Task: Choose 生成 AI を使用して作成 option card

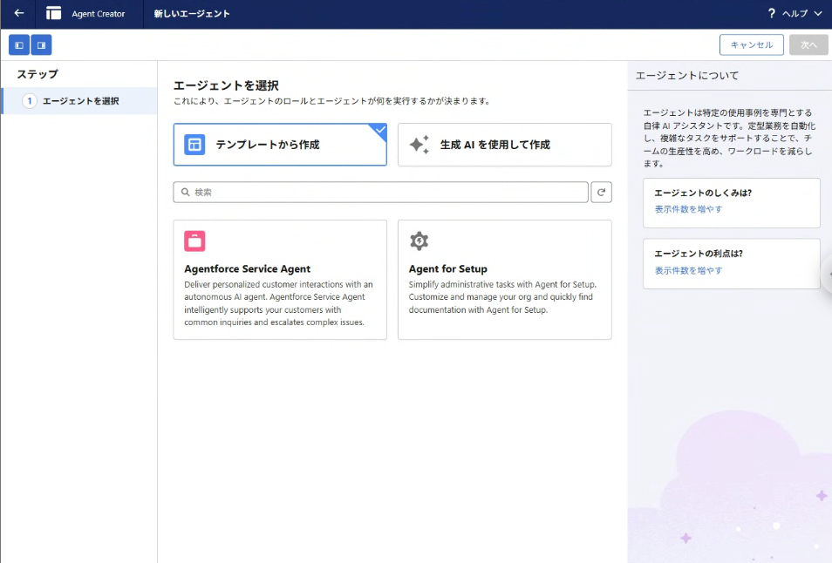Action: click(x=505, y=145)
